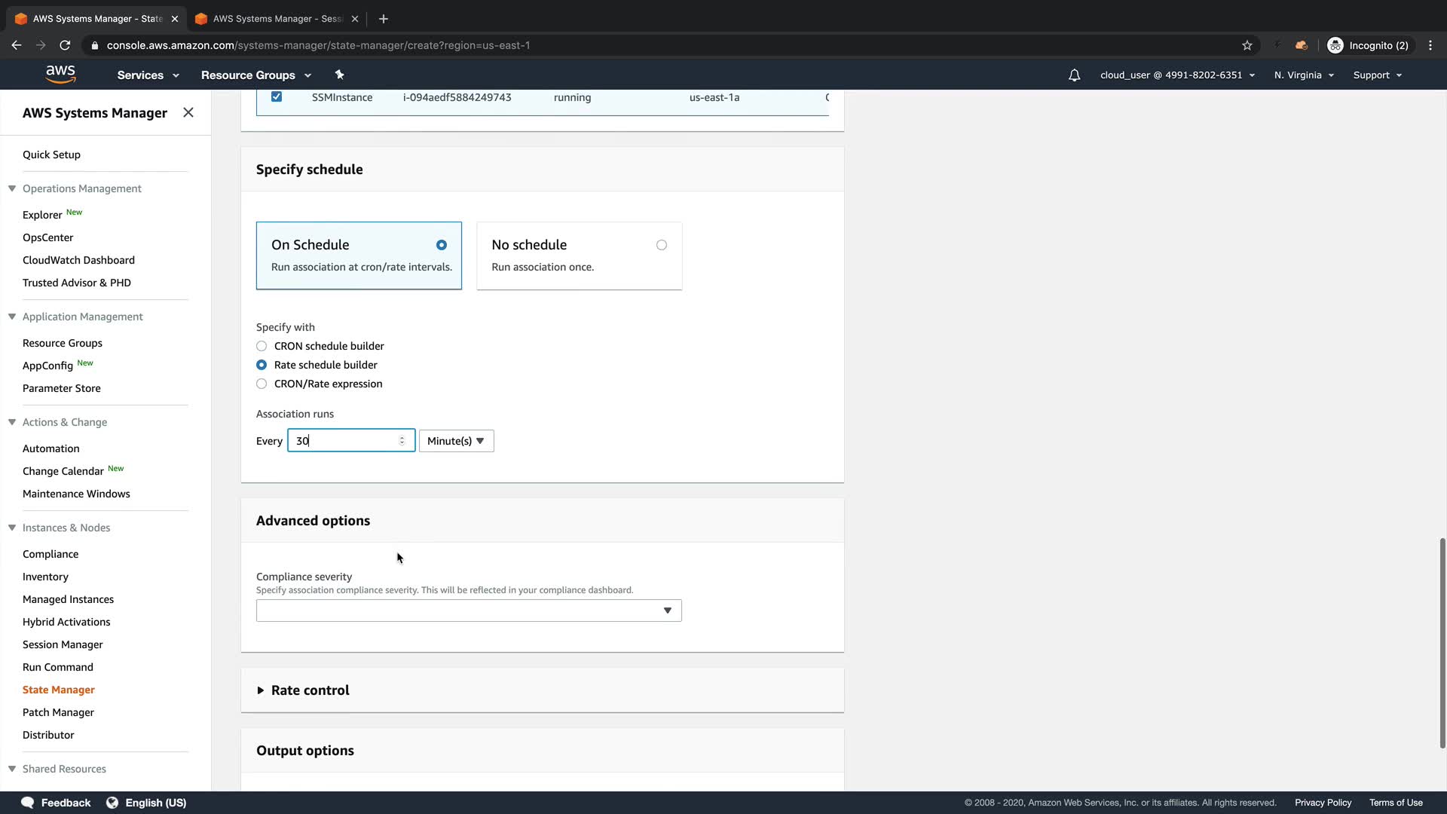Expand the Rate control section

click(310, 690)
